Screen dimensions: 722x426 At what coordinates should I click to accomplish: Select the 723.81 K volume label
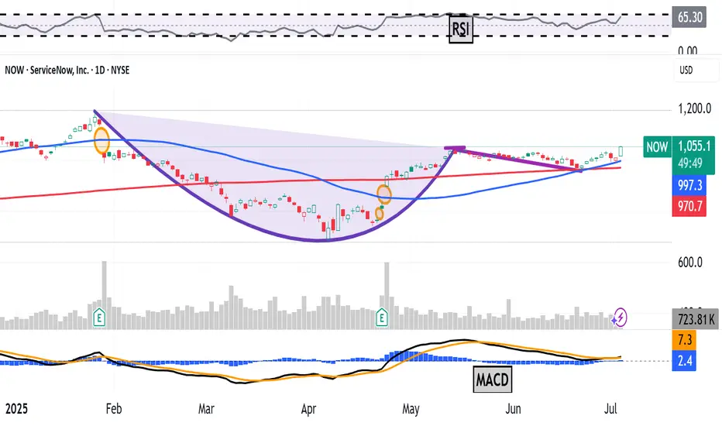click(x=696, y=319)
